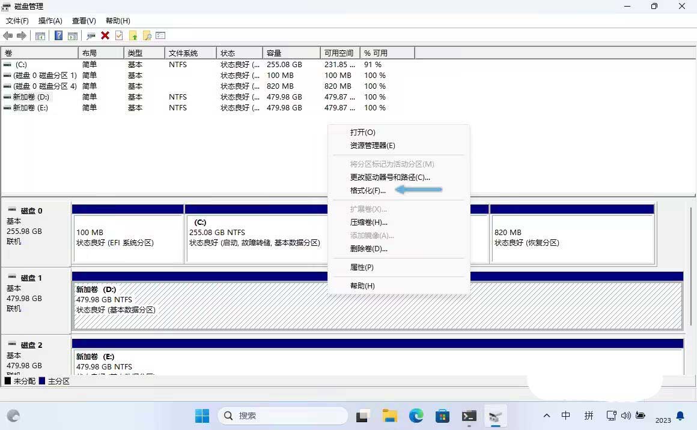Viewport: 697px width, 430px height.
Task: Sort by the 布局 column header
Action: point(101,53)
